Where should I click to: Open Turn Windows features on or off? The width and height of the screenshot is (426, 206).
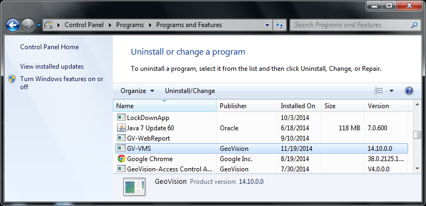(x=62, y=83)
